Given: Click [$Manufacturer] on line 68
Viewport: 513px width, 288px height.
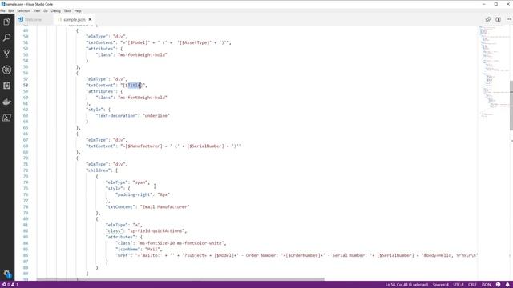Looking at the screenshot, I should tap(143, 146).
